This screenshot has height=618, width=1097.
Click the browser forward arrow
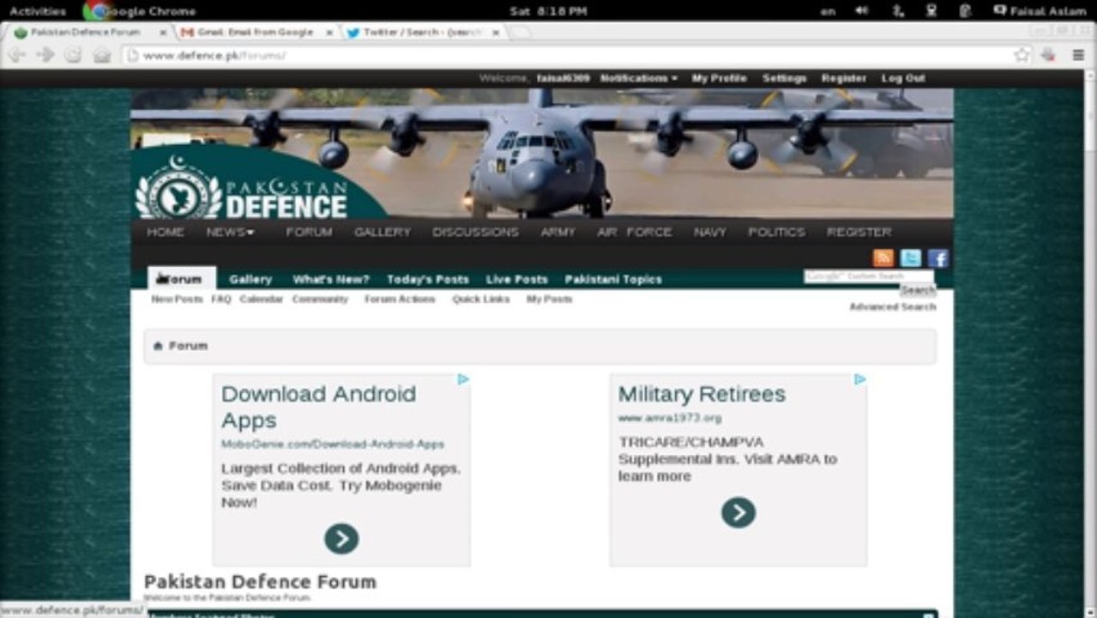tap(45, 55)
